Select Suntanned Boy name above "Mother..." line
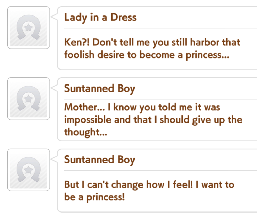 point(99,89)
